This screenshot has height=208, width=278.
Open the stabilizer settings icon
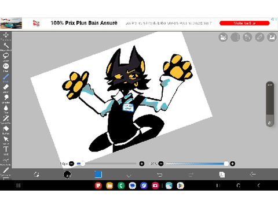(223, 37)
